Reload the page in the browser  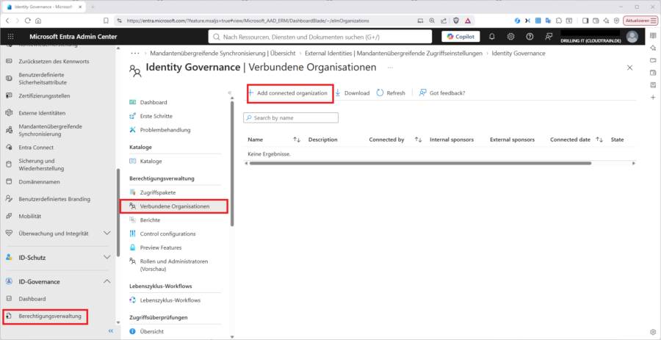(x=28, y=21)
